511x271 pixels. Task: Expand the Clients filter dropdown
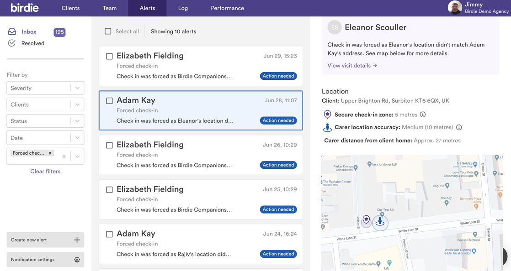pos(77,104)
